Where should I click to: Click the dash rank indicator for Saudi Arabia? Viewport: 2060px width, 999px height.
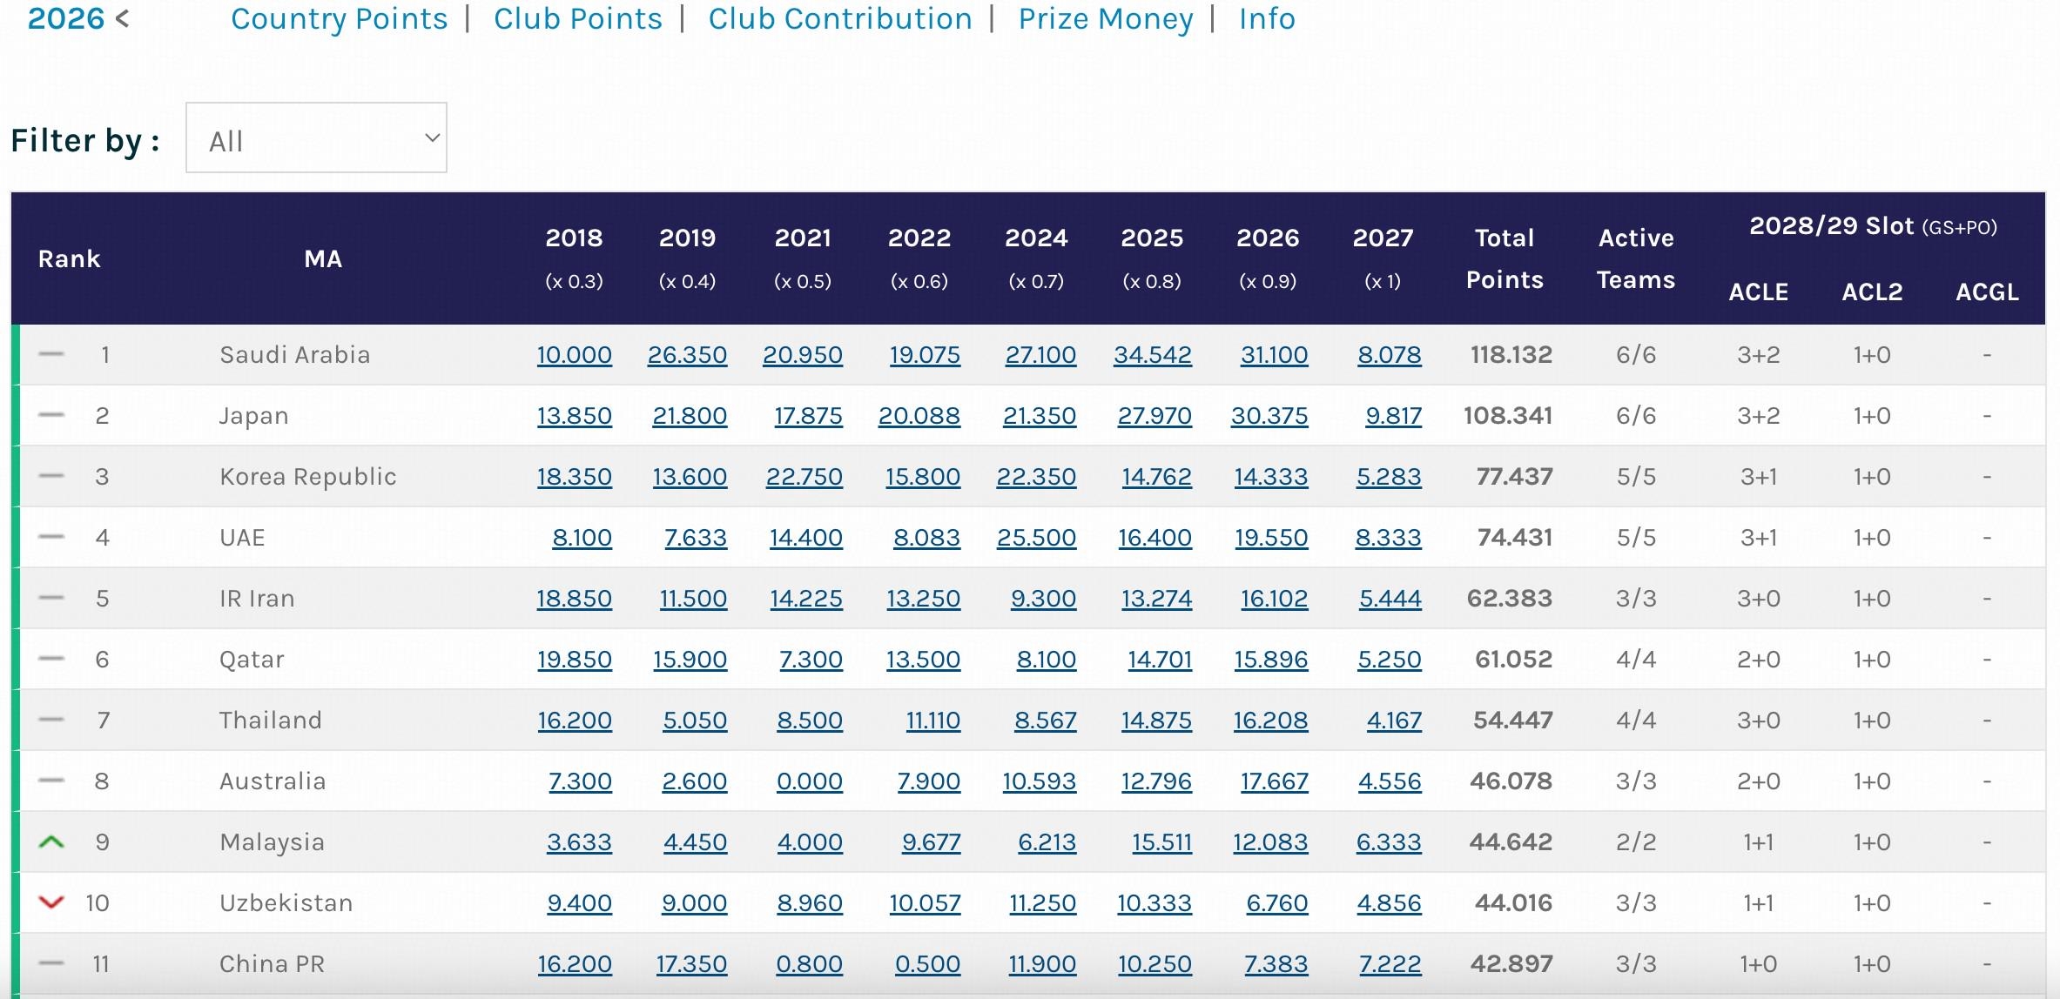[51, 354]
